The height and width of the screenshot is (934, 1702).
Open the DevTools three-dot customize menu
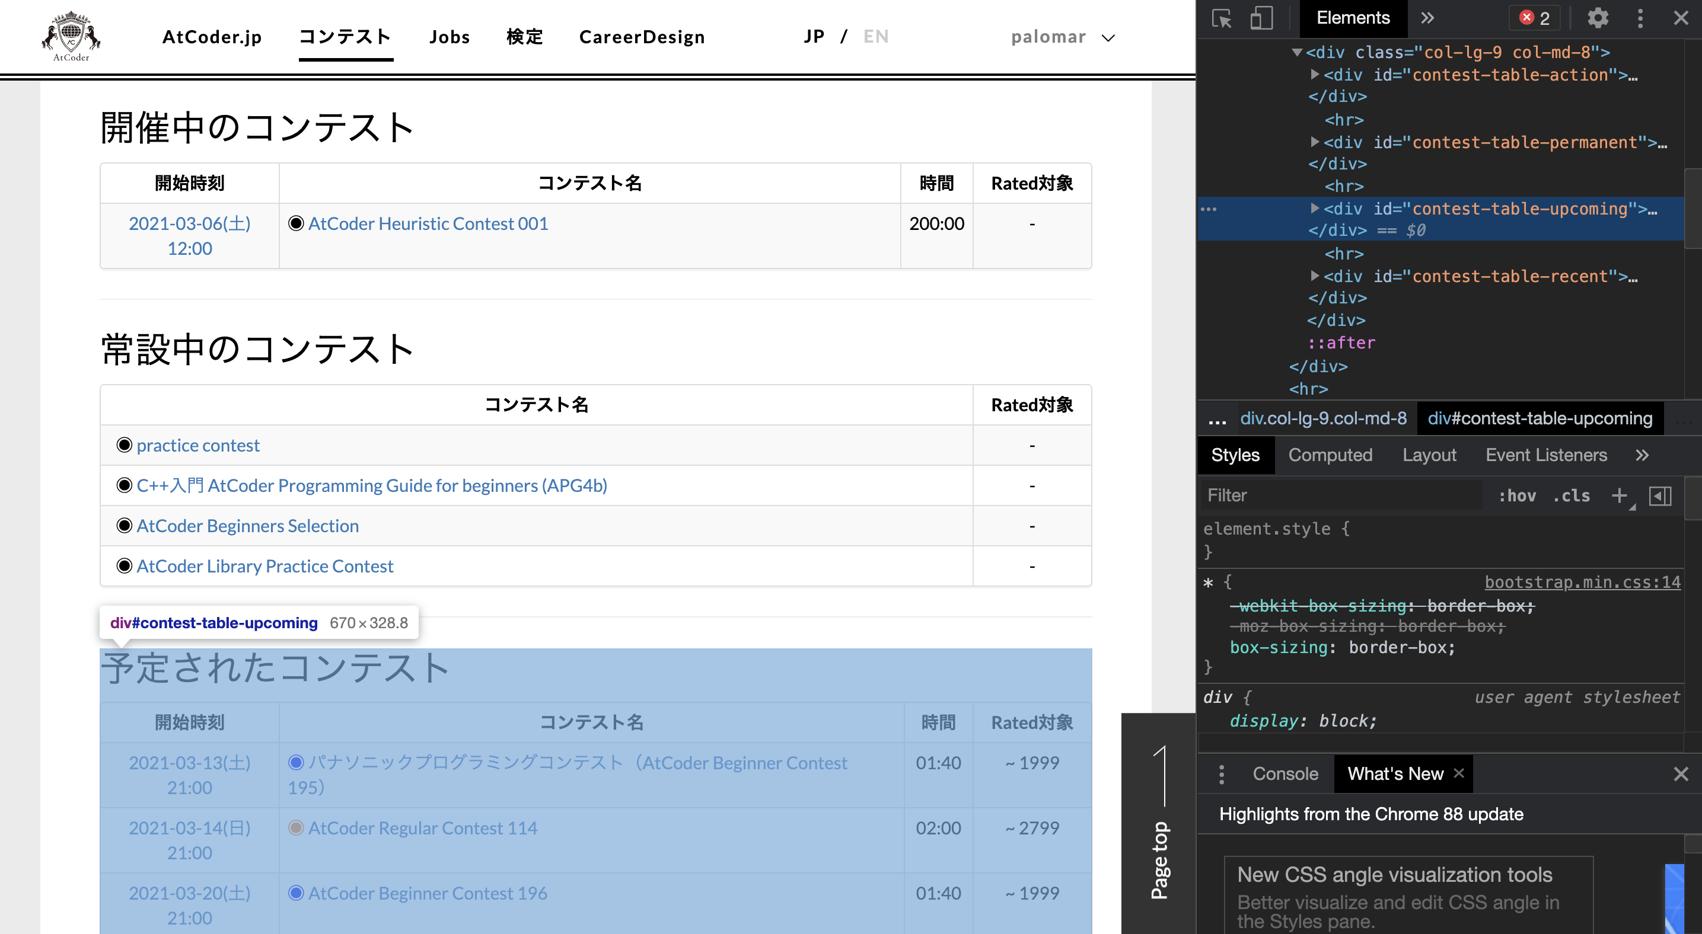point(1640,18)
